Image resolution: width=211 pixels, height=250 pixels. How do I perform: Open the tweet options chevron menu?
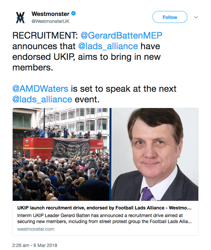(196, 17)
